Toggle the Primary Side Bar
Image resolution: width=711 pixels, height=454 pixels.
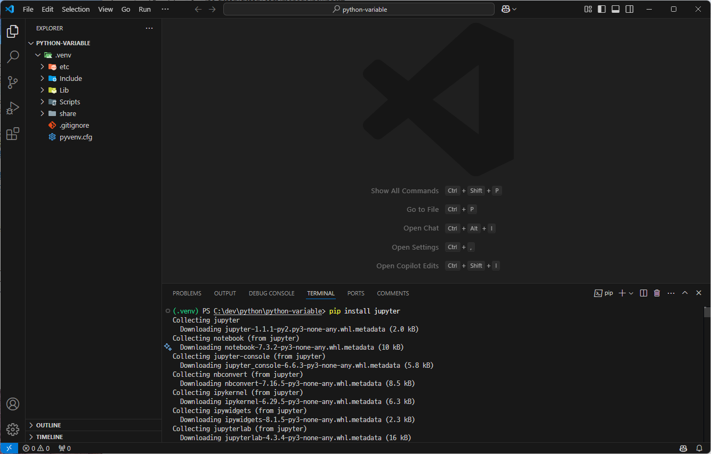[602, 9]
